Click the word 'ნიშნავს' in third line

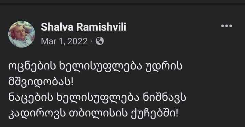[164, 98]
